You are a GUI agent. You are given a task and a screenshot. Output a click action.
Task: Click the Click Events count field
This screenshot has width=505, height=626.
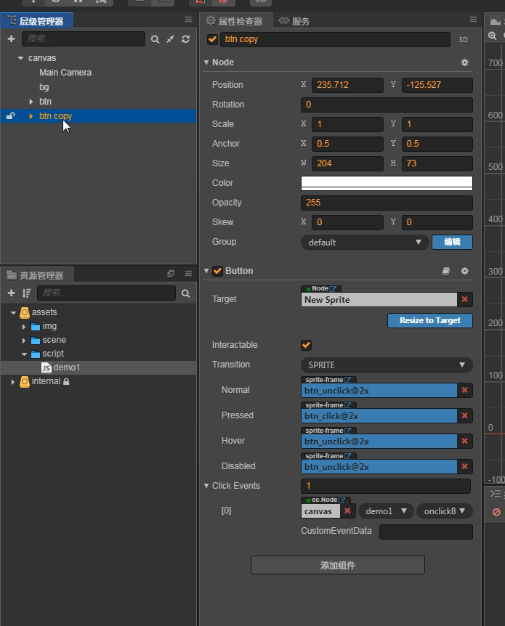pos(386,486)
